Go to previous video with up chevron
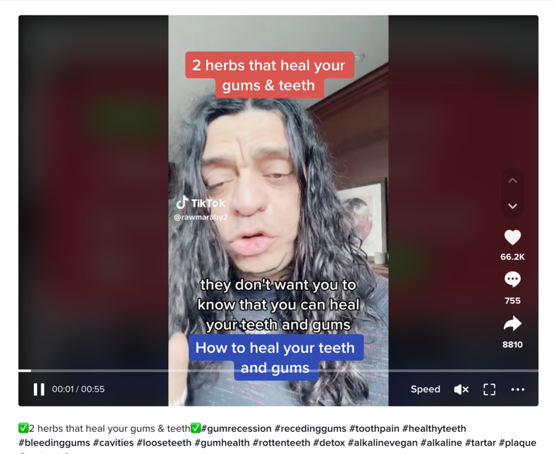The image size is (554, 454). 512,181
